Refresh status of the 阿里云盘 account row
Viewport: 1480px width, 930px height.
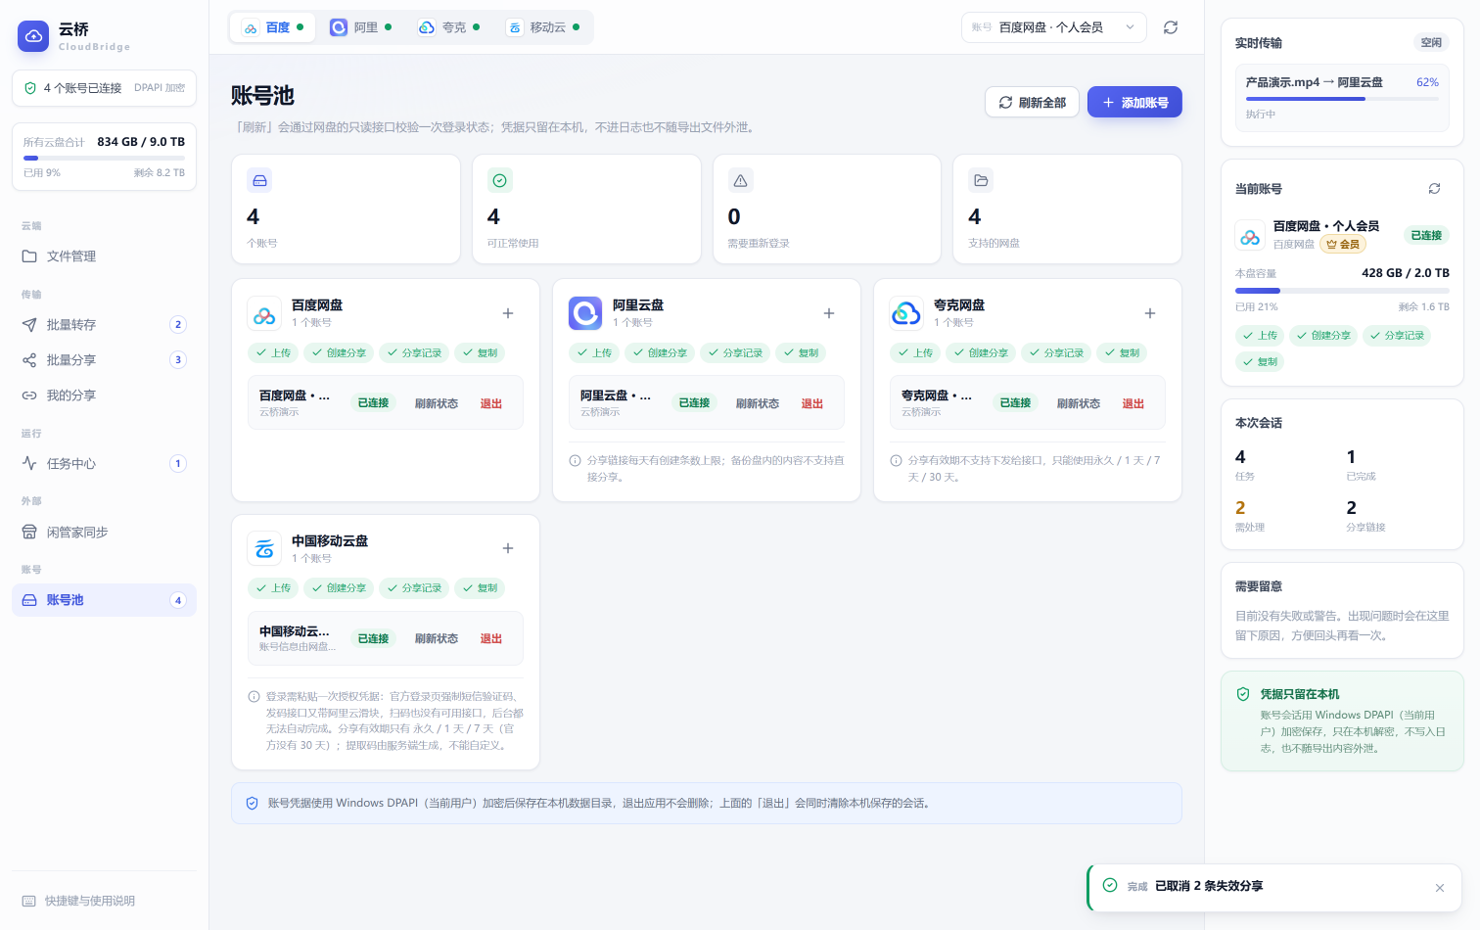758,403
